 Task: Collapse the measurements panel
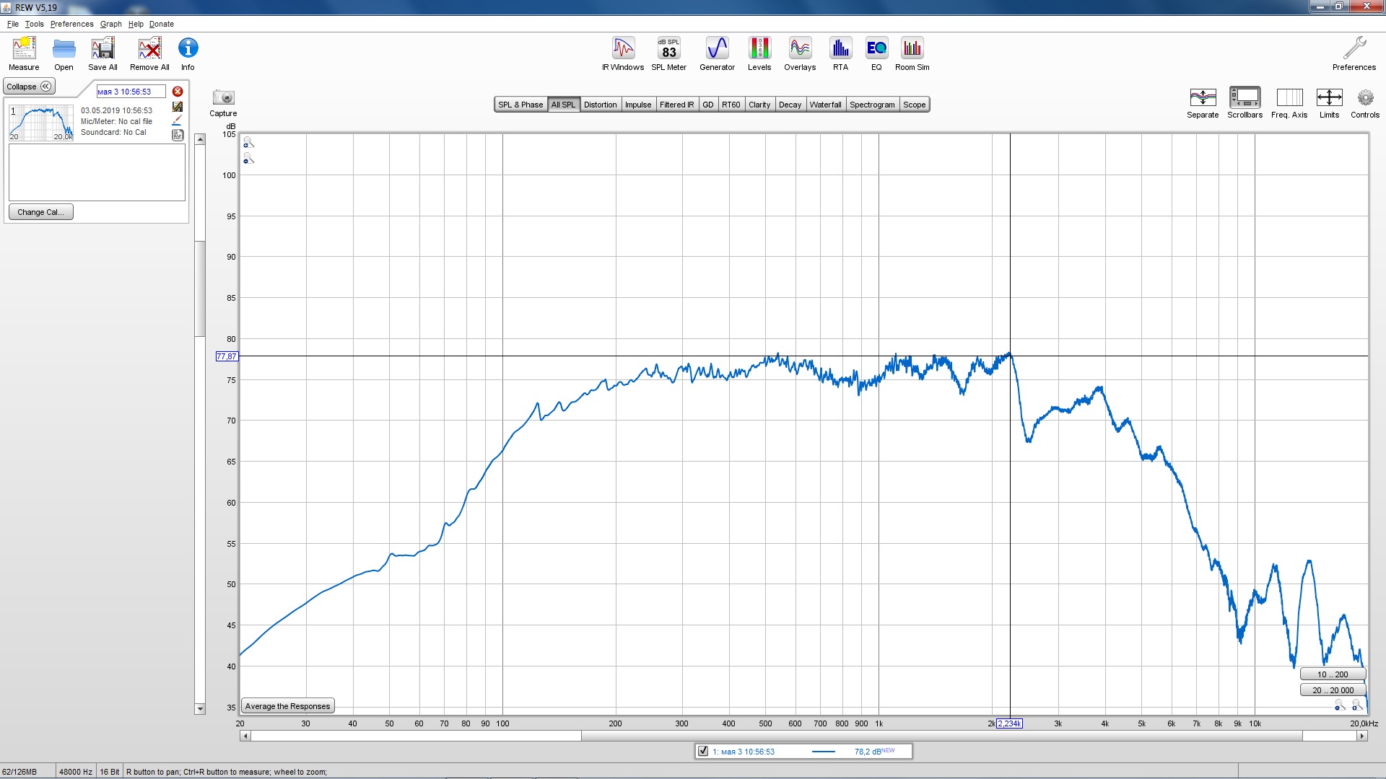pyautogui.click(x=29, y=87)
